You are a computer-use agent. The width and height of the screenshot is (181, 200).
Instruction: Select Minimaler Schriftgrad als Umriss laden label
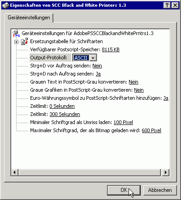pos(71,122)
